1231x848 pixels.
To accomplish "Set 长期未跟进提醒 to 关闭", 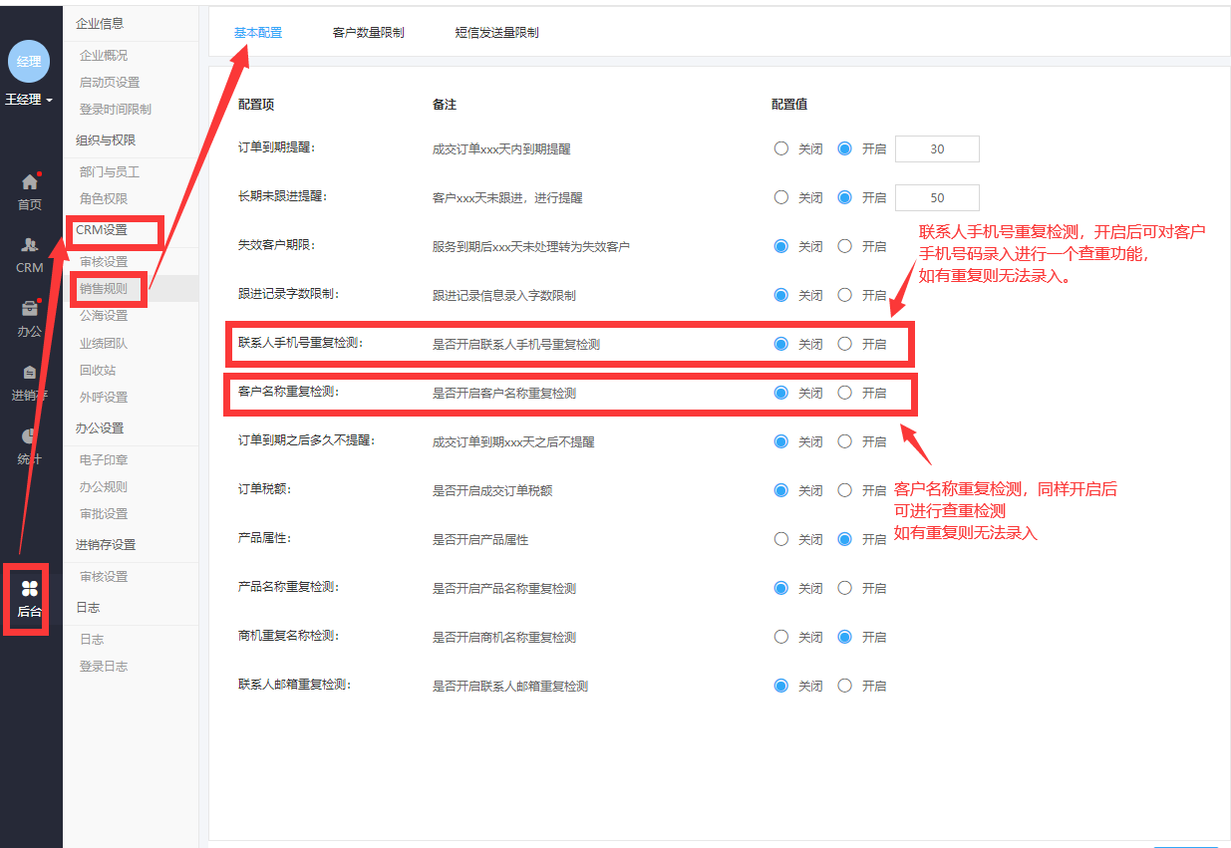I will [781, 197].
